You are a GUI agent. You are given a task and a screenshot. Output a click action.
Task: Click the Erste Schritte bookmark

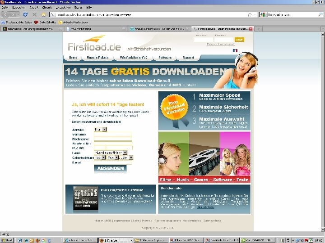tap(45, 22)
